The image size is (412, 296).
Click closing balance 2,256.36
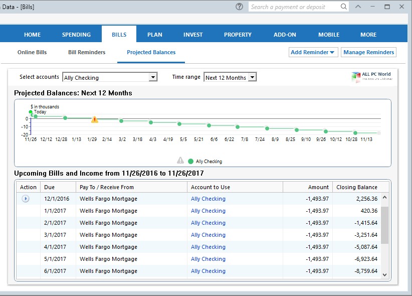coord(367,199)
